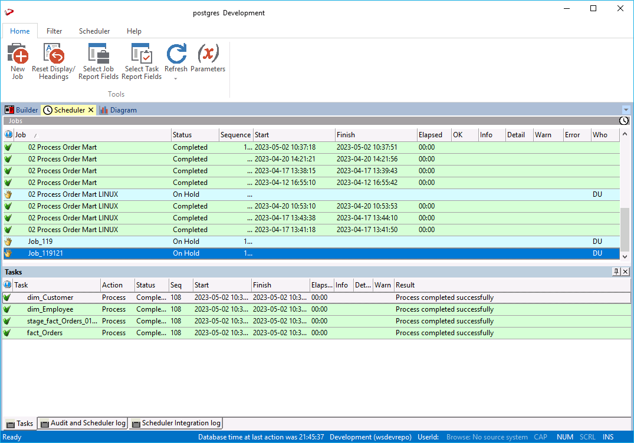Image resolution: width=634 pixels, height=443 pixels.
Task: Click the New Job icon
Action: (18, 55)
